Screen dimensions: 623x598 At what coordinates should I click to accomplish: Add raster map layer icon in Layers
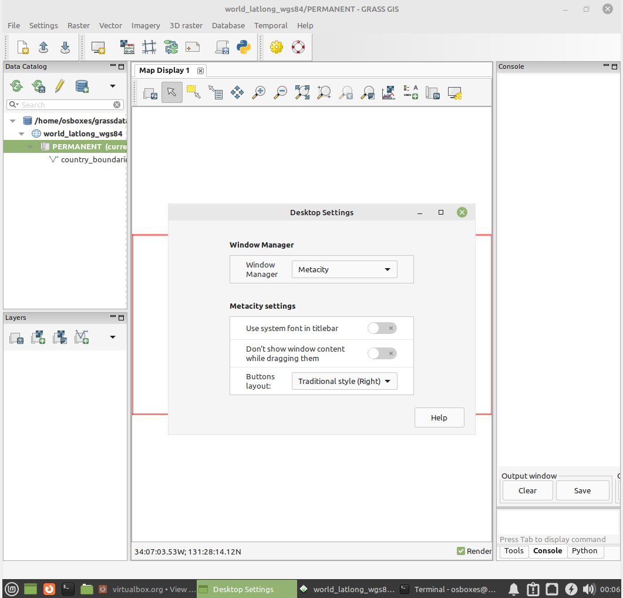click(x=38, y=337)
